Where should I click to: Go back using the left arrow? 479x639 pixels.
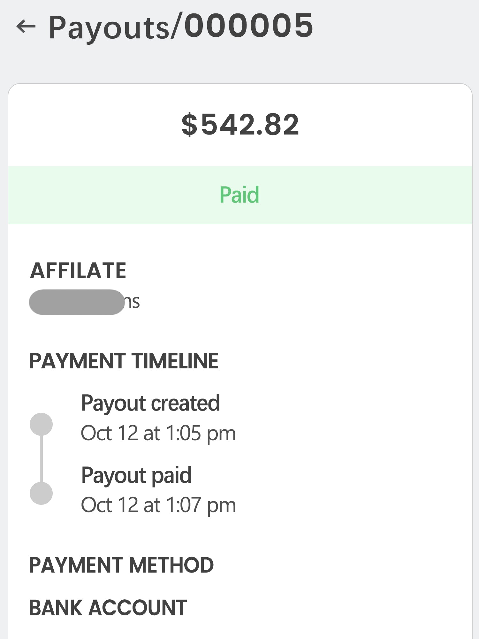[x=26, y=27]
